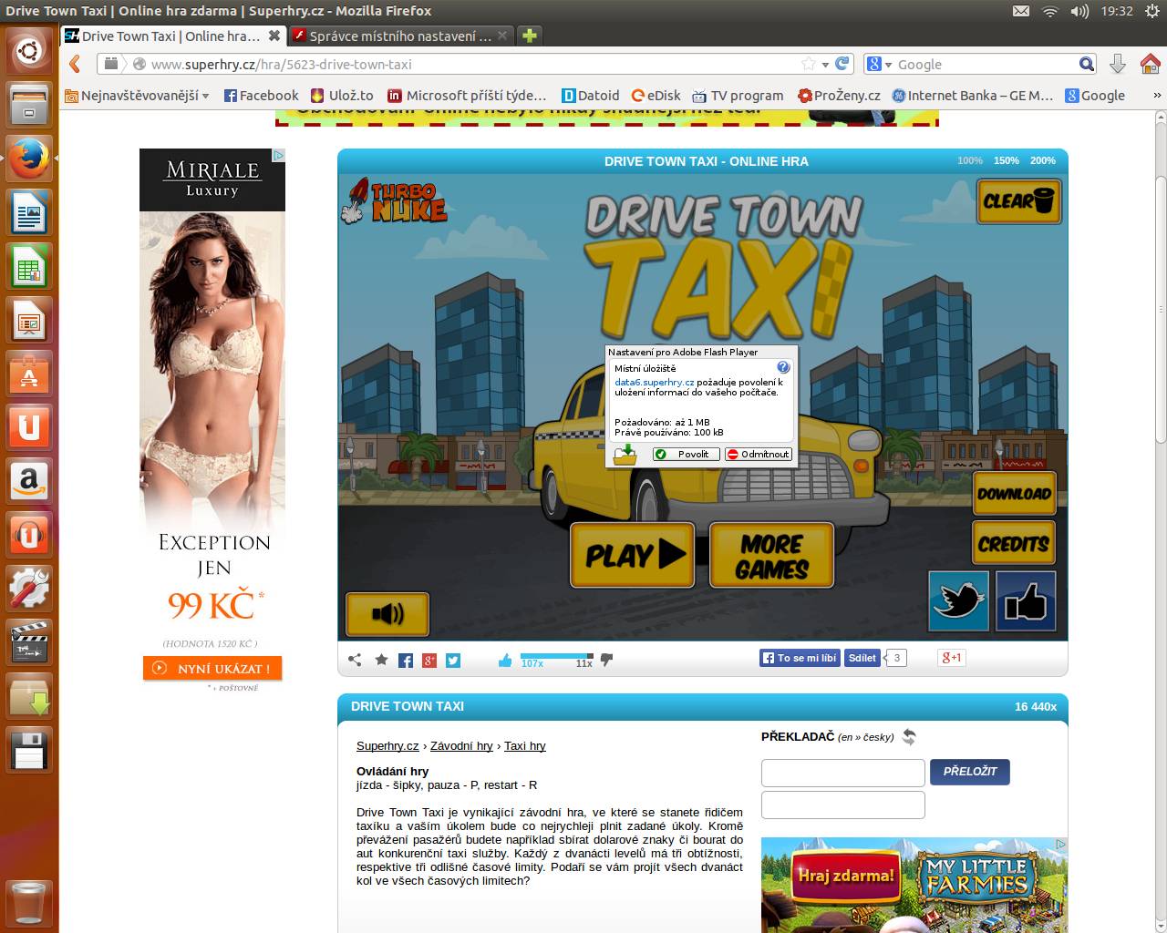This screenshot has height=933, width=1167.
Task: Click the Turbo Nuke logo
Action: pos(395,200)
